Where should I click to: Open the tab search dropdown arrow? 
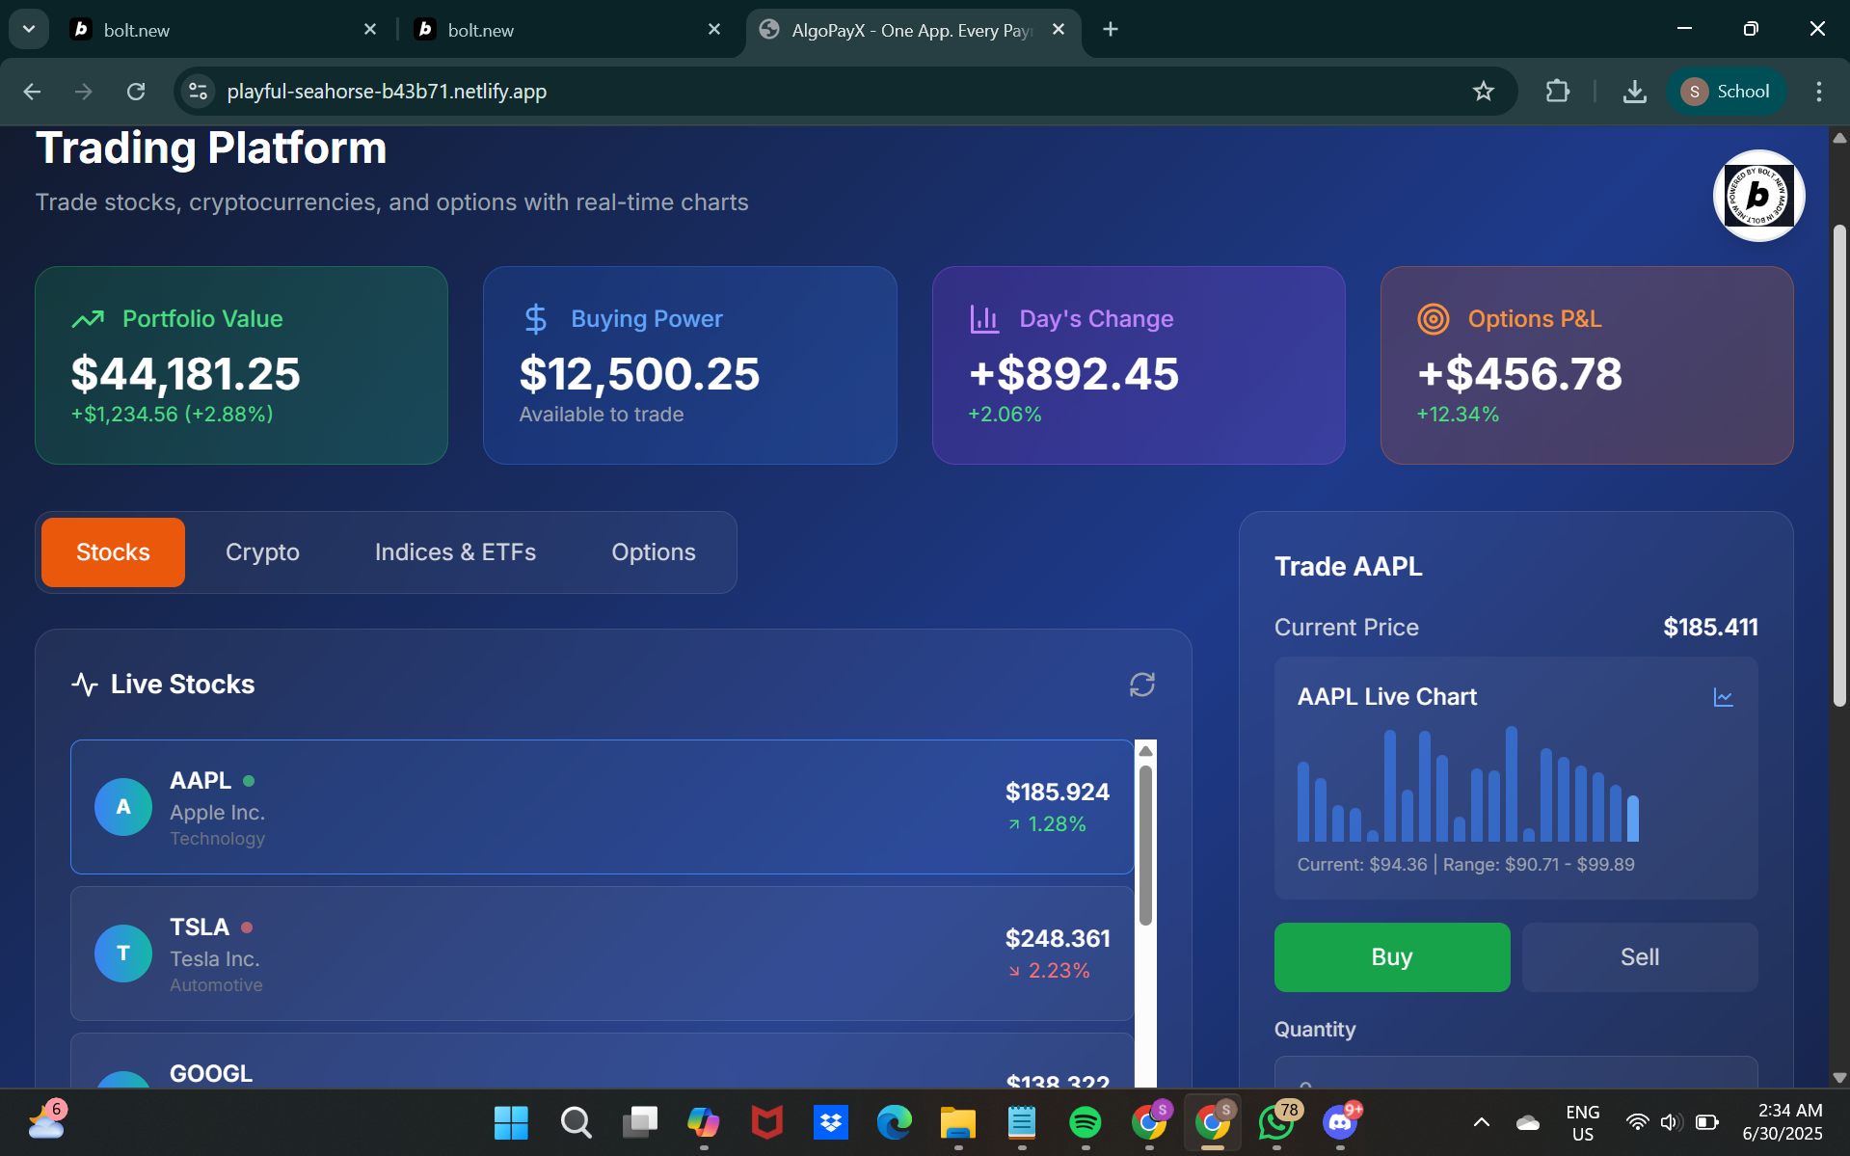point(29,30)
